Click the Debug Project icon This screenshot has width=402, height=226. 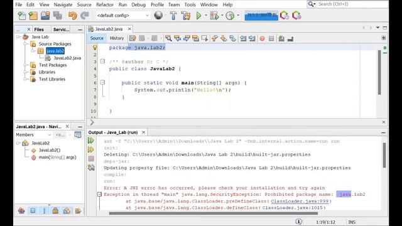pyautogui.click(x=214, y=16)
